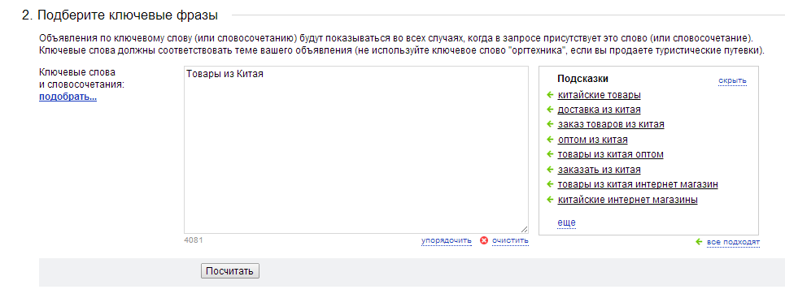The image size is (785, 298).
Task: Click green arrow beside 'заказать из китая'
Action: click(x=549, y=170)
